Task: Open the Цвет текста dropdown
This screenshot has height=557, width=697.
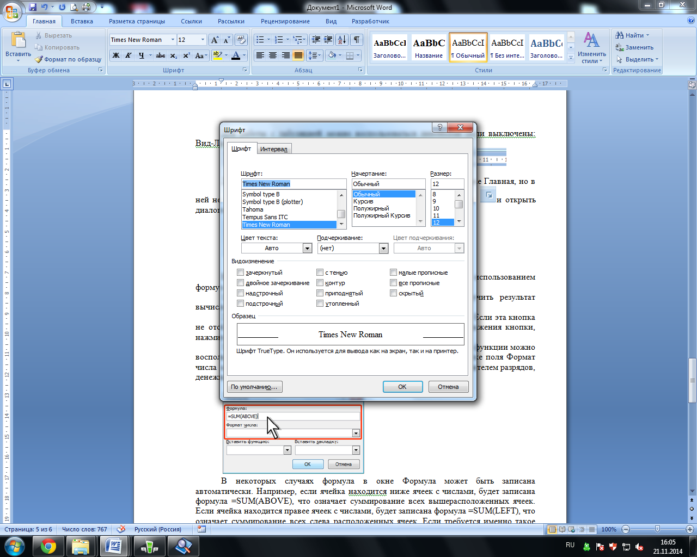Action: pyautogui.click(x=307, y=248)
